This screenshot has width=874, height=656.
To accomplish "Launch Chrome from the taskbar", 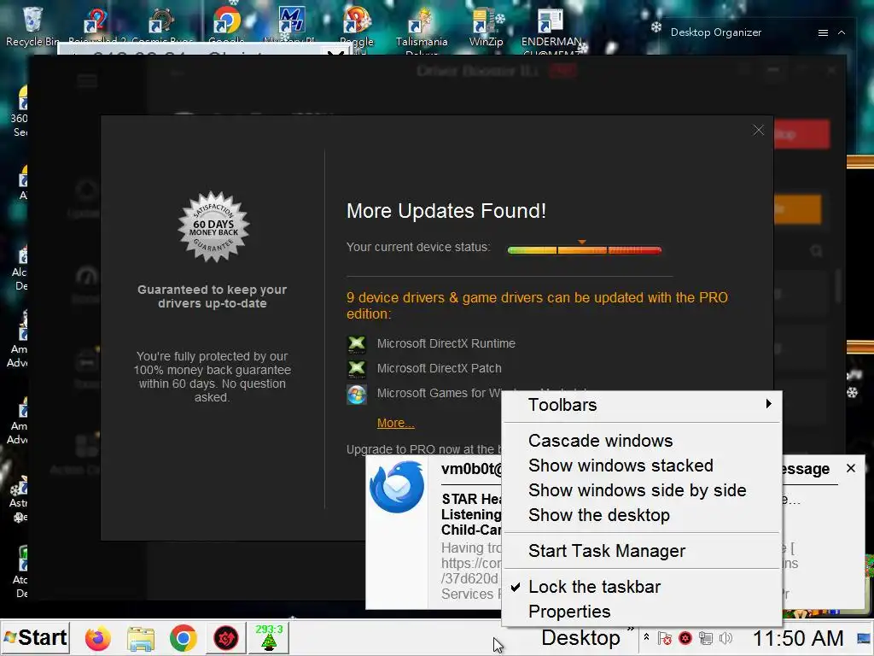I will pos(184,637).
